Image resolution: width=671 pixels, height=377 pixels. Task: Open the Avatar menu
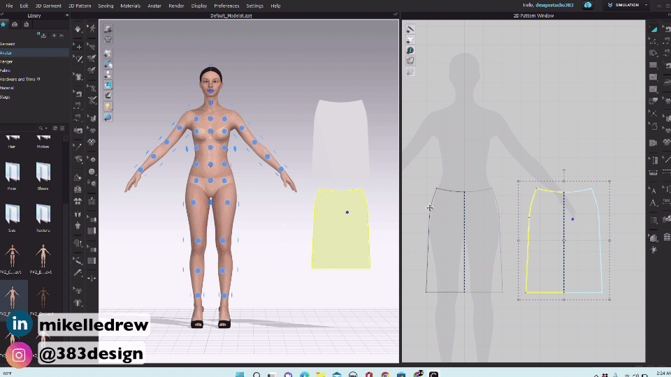[154, 6]
